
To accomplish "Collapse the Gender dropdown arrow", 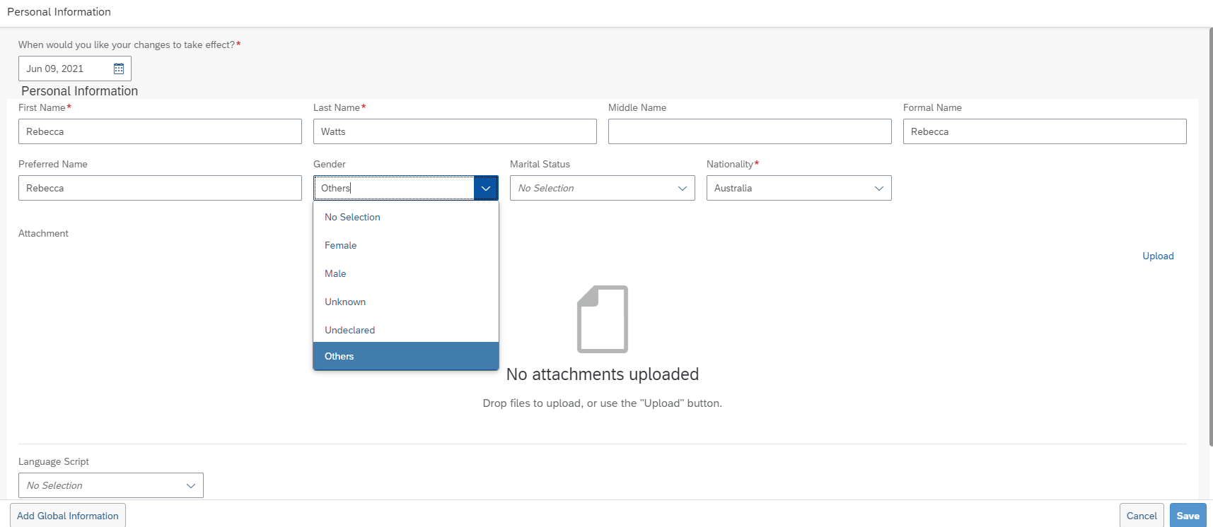I will [486, 188].
